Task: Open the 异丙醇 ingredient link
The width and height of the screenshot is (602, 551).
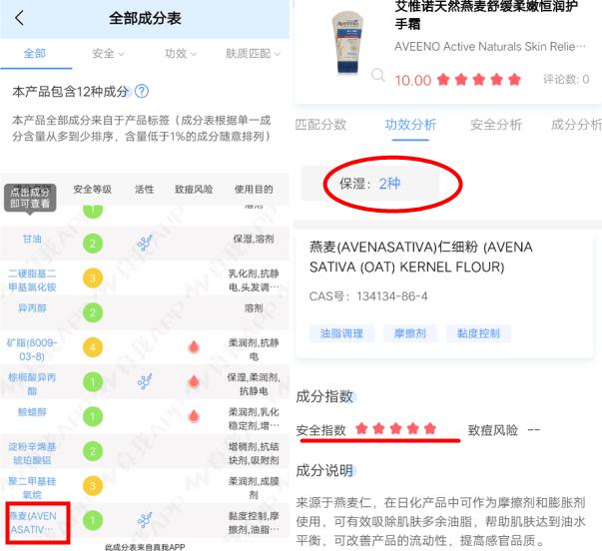Action: pos(32,308)
